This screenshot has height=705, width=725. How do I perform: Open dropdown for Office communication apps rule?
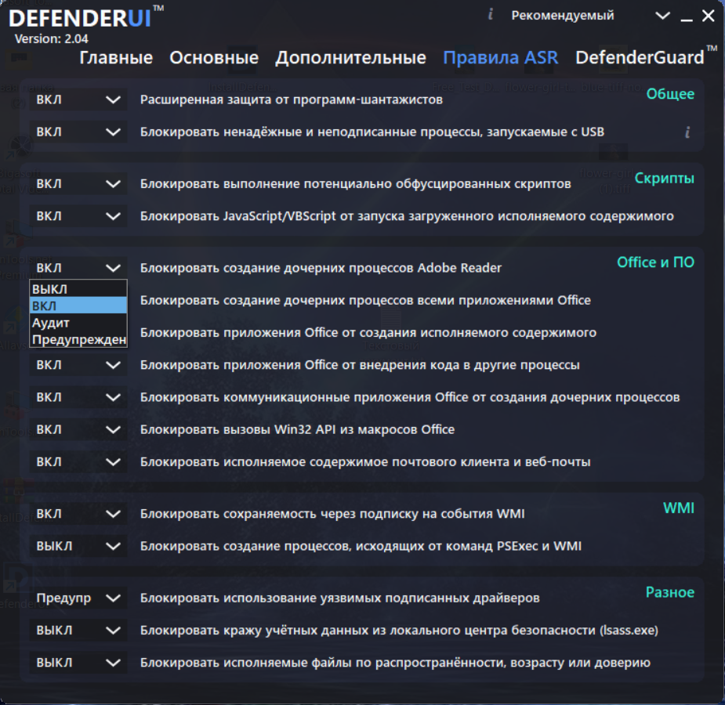point(78,397)
